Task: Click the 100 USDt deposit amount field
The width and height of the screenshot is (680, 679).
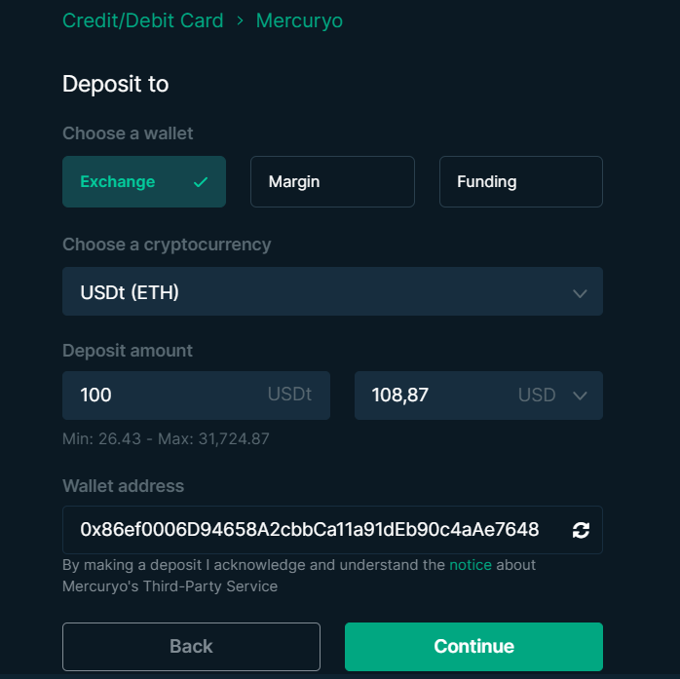Action: click(196, 396)
